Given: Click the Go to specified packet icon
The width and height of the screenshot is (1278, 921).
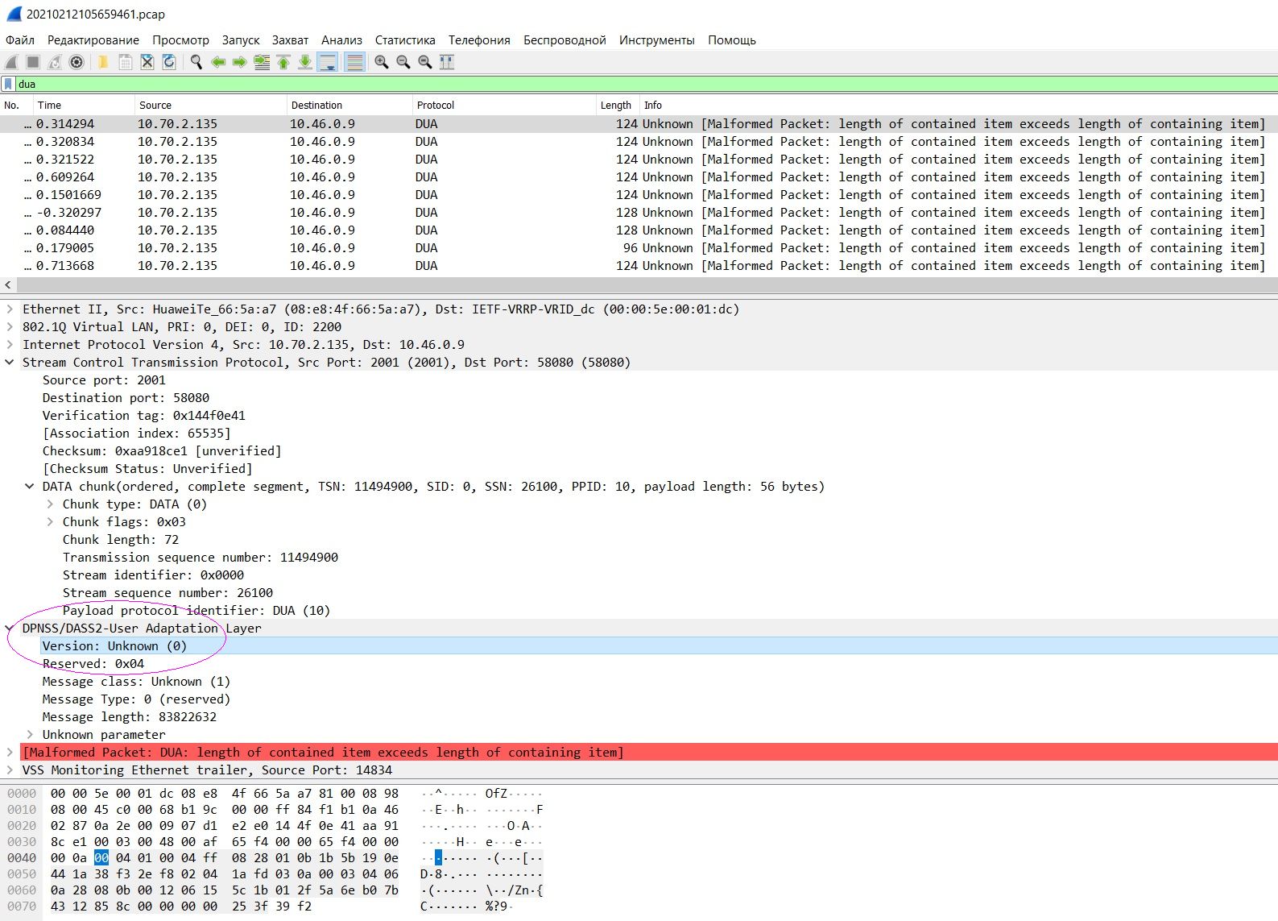Looking at the screenshot, I should pyautogui.click(x=262, y=62).
